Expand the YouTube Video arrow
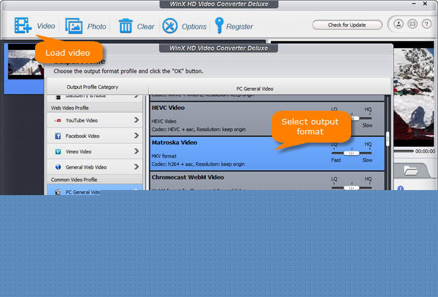Viewport: 438px width, 297px height. point(136,120)
